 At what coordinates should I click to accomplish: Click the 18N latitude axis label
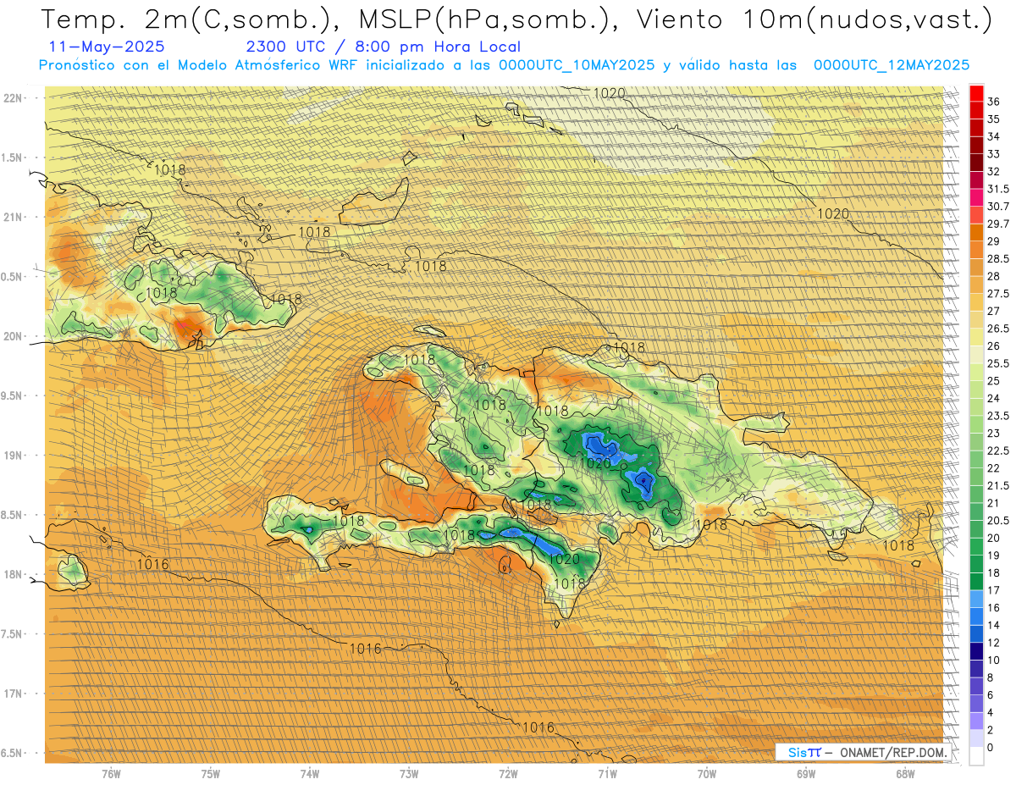coord(13,574)
